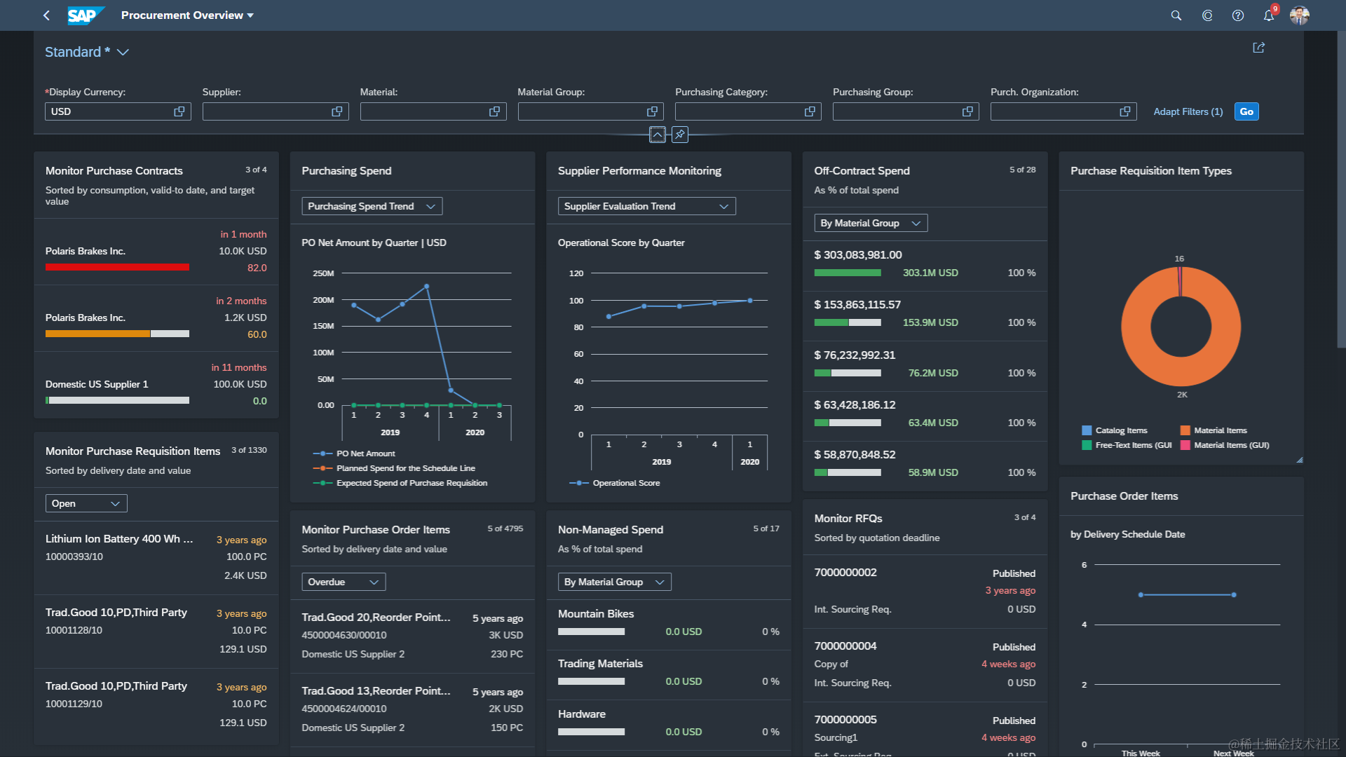This screenshot has height=757, width=1346.
Task: Toggle Material Items legend swatch
Action: click(1185, 430)
